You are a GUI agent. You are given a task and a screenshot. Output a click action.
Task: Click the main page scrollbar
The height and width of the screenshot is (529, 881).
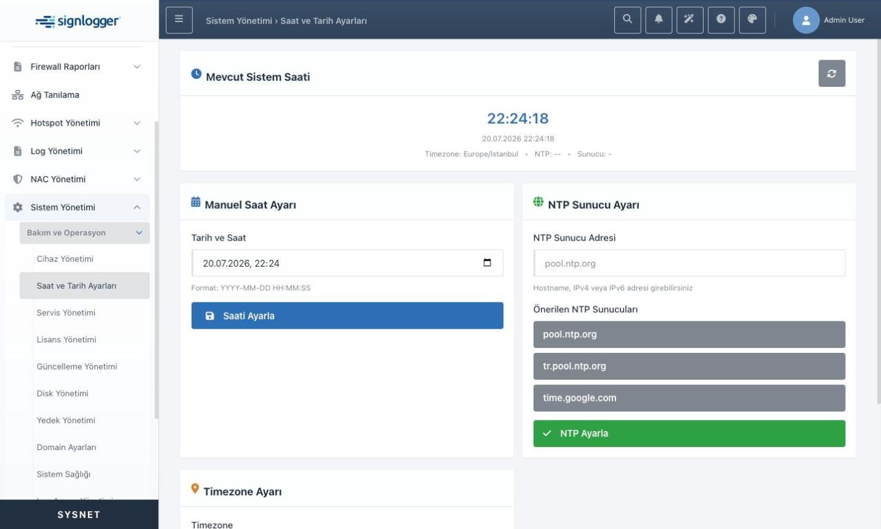click(x=878, y=222)
